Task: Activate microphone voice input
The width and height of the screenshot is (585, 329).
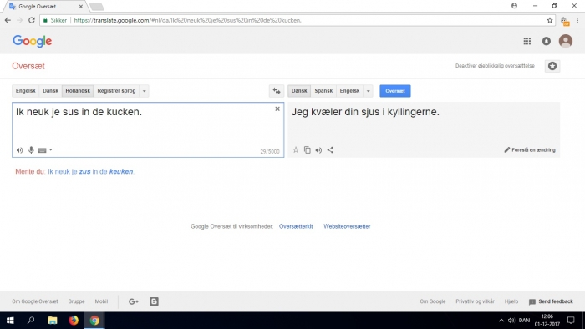Action: pos(31,149)
